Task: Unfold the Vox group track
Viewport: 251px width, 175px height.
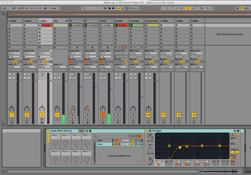Action: pyautogui.click(x=66, y=21)
